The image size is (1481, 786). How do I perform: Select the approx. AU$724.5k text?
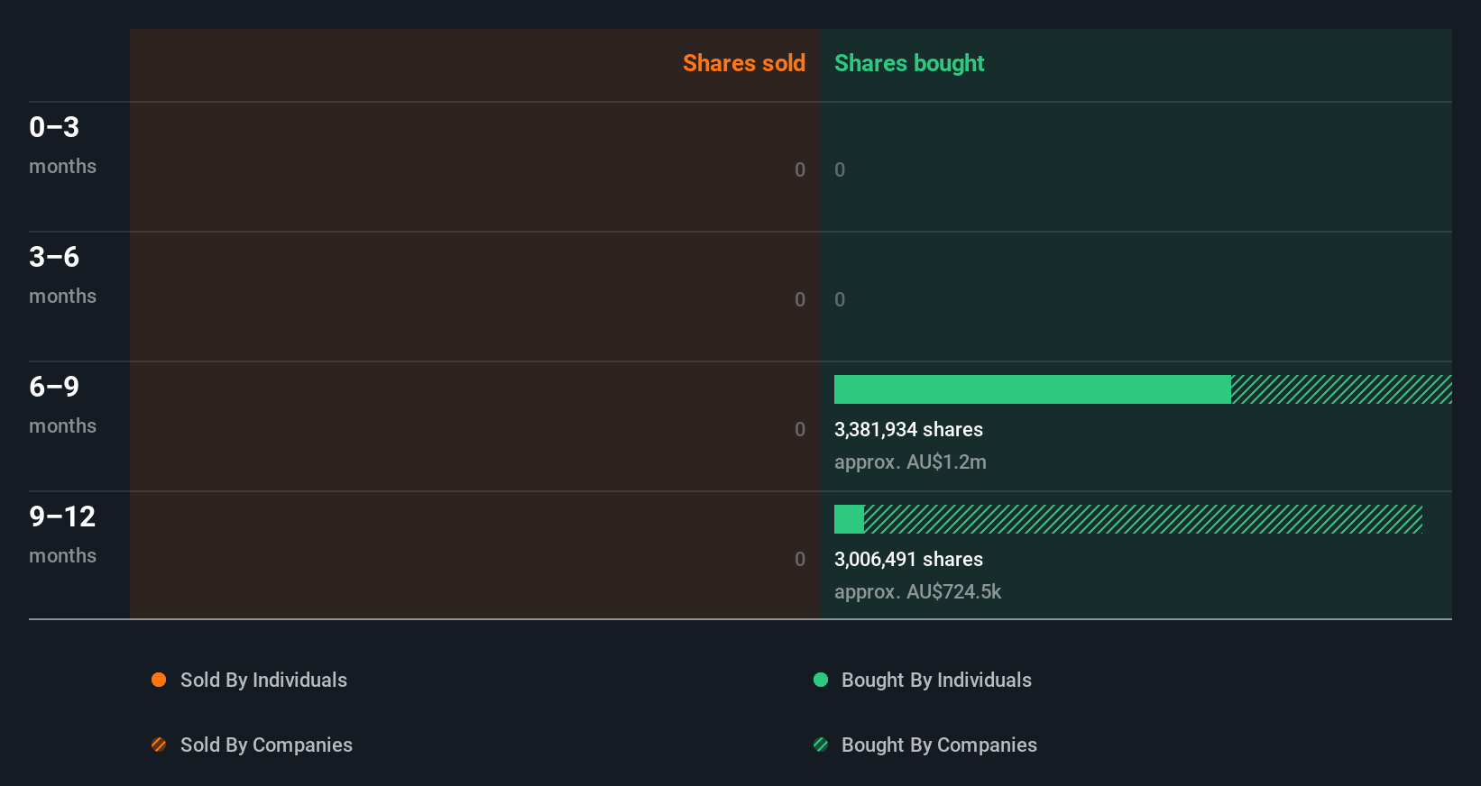pyautogui.click(x=917, y=592)
